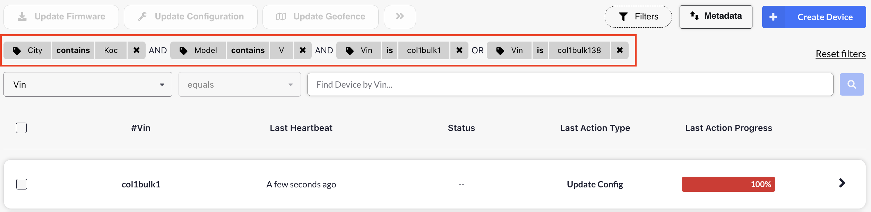
Task: Click the blue search magnifier button
Action: point(852,84)
